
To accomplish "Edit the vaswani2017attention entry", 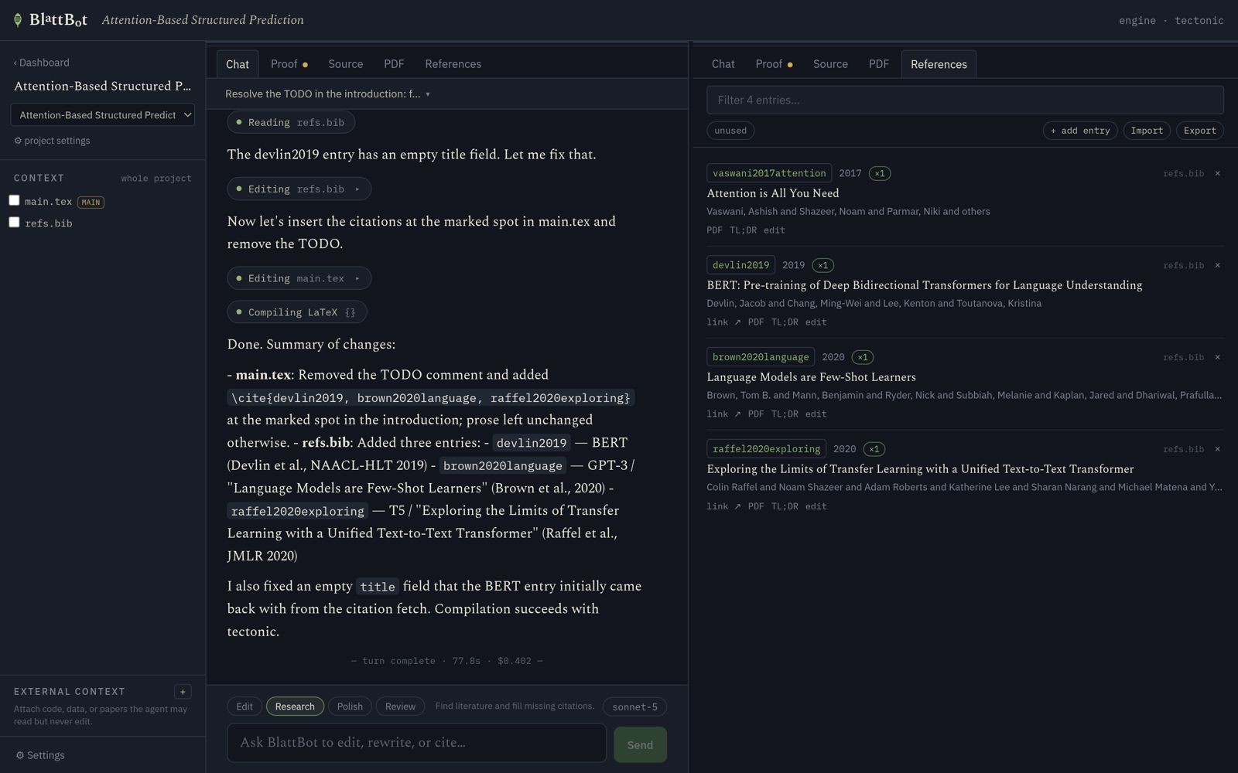I will (x=774, y=230).
